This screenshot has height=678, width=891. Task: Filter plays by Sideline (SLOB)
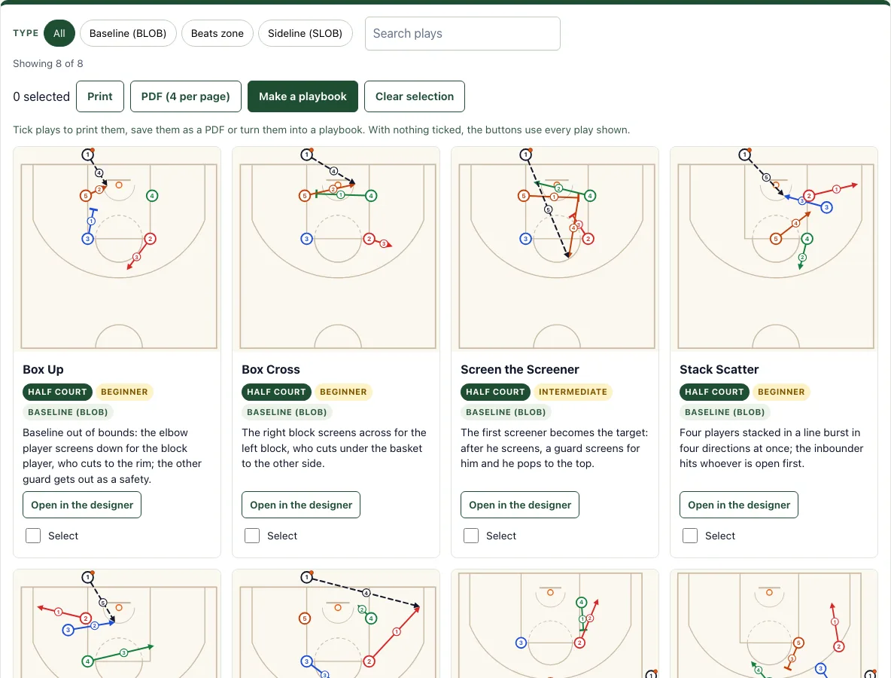305,34
